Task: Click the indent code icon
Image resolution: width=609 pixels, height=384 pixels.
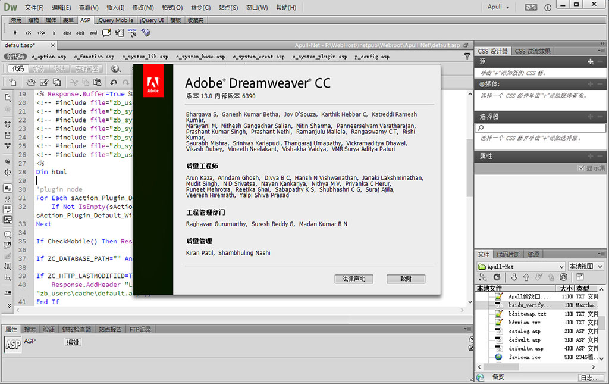Action: click(x=8, y=293)
